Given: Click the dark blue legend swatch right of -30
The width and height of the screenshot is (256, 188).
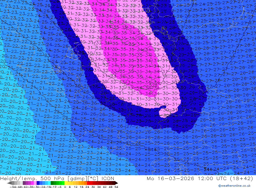Looking at the screenshot, I should click(x=38, y=183).
